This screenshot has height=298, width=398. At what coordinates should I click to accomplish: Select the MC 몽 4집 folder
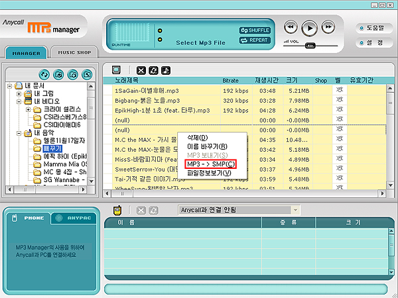click(65, 172)
